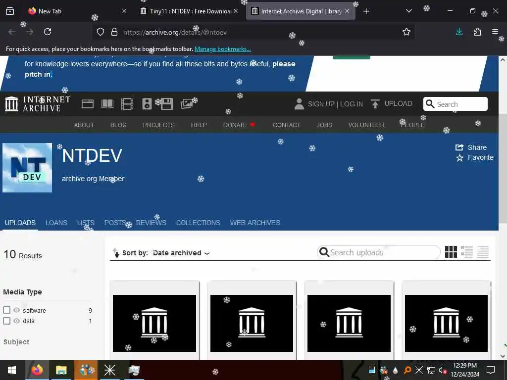Click the Share icon
The image size is (507, 380).
click(x=459, y=147)
